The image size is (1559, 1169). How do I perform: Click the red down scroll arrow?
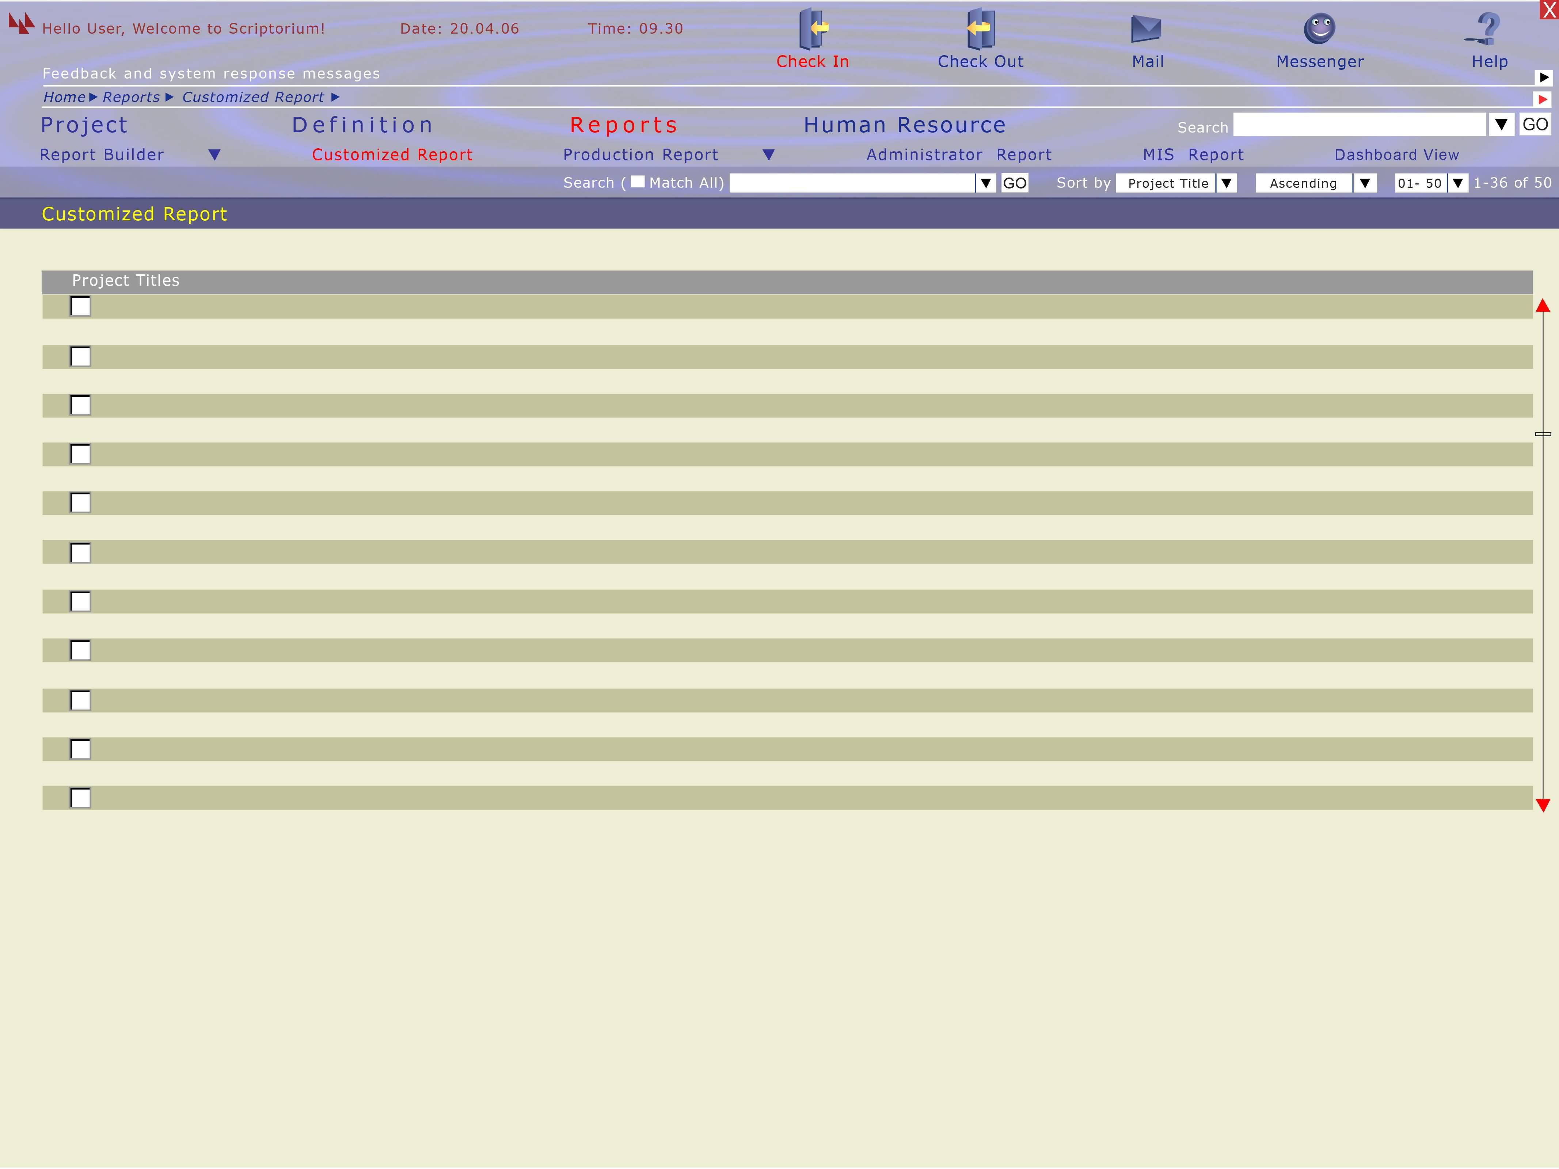pyautogui.click(x=1543, y=805)
